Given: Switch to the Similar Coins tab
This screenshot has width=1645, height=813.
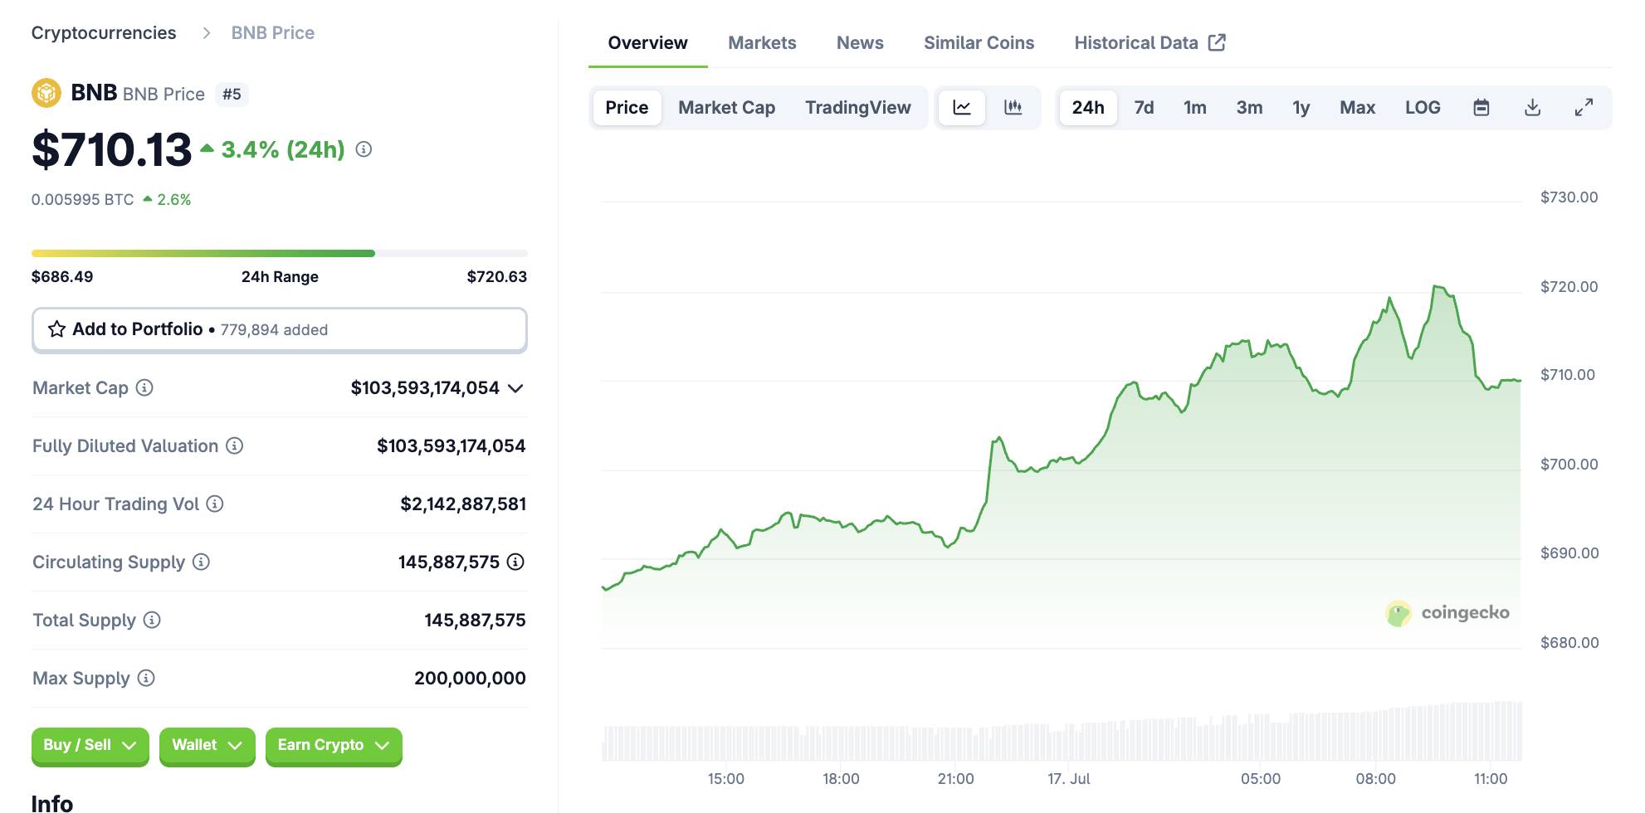Looking at the screenshot, I should coord(979,43).
